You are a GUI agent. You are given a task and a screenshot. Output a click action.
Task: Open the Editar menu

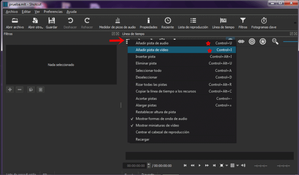point(26,12)
